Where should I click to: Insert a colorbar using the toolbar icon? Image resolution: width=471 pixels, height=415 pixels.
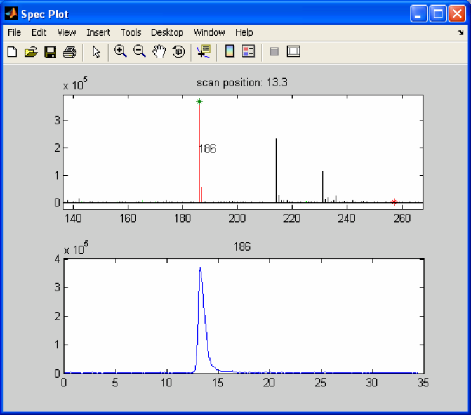[x=230, y=51]
